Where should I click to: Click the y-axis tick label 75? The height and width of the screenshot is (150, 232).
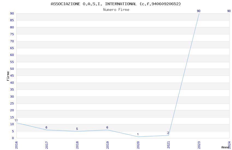12,34
